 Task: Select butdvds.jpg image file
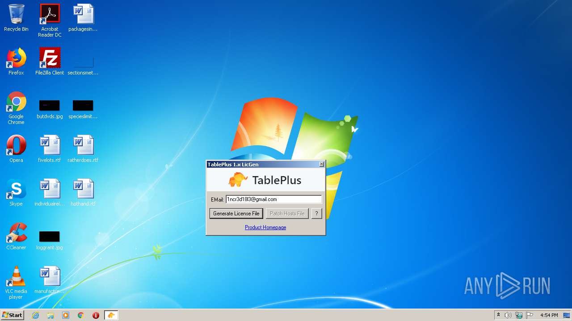coord(50,109)
